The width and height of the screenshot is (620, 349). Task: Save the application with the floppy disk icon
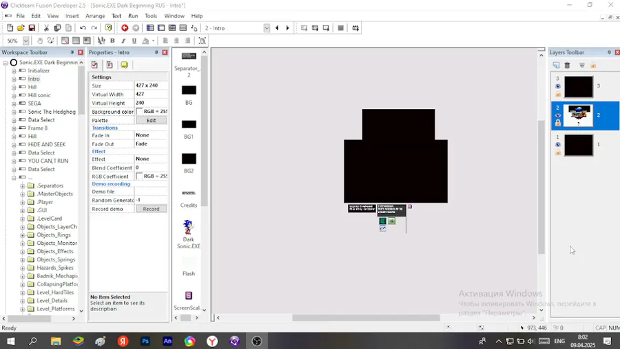tap(32, 28)
